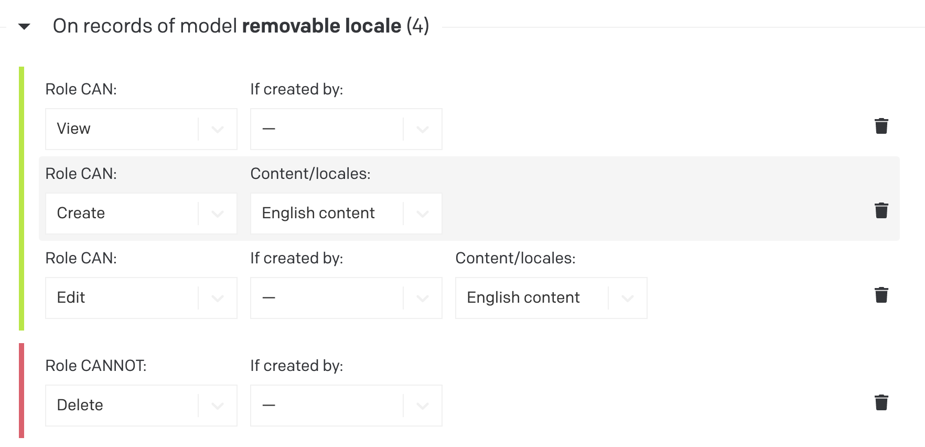
Task: Open the View action dropdown
Action: click(x=141, y=129)
